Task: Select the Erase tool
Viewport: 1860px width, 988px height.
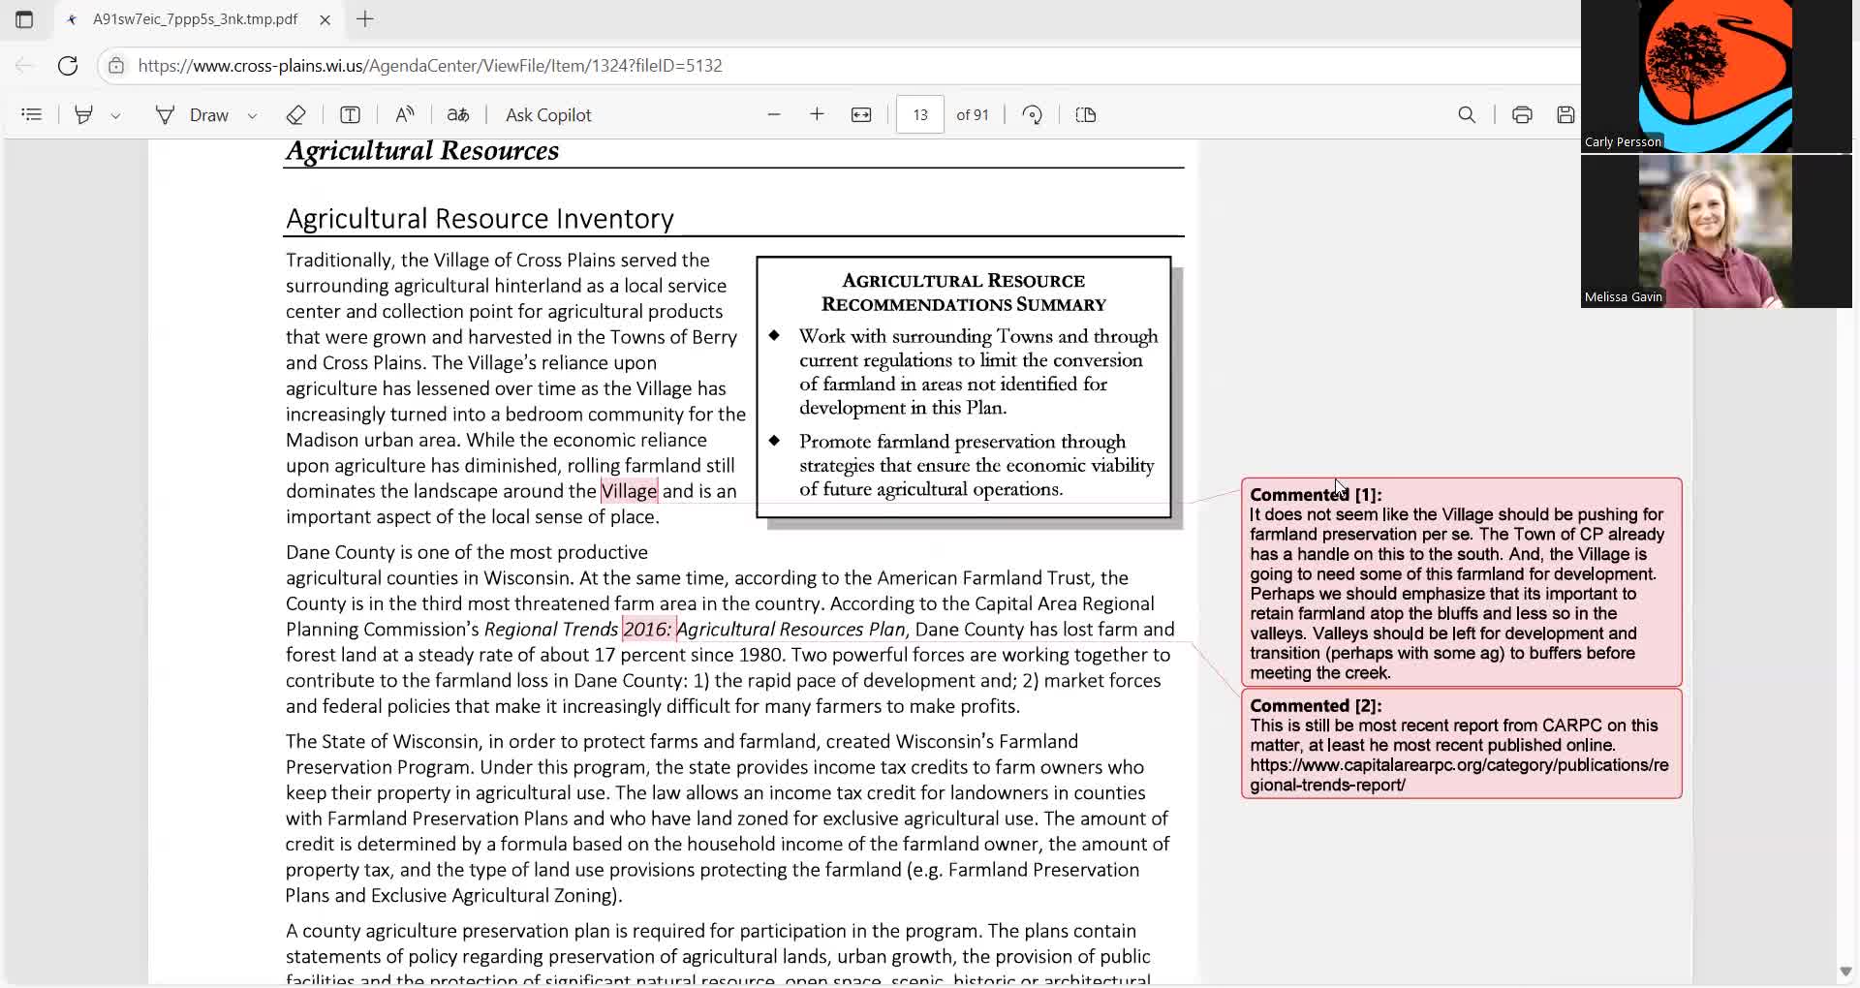Action: [296, 114]
